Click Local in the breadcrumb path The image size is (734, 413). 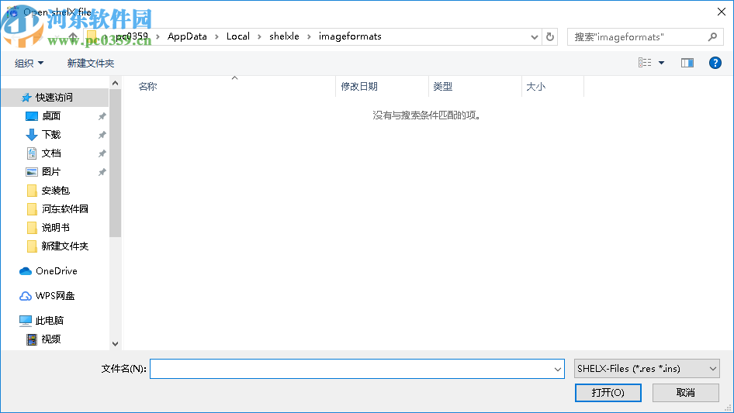click(237, 36)
